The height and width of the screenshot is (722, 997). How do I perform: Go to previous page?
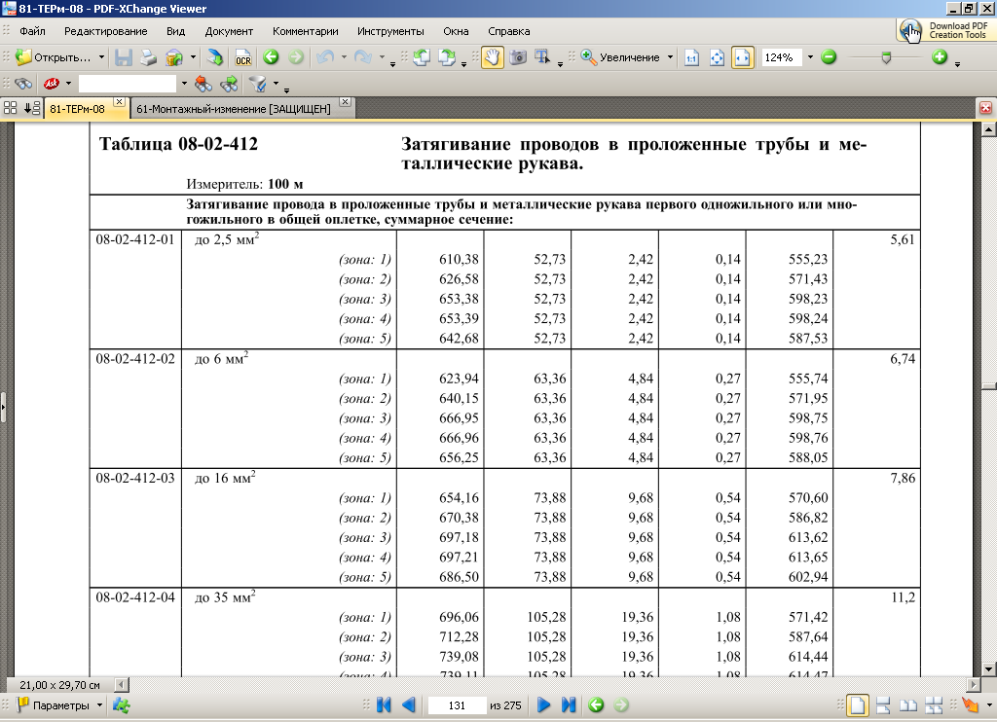coord(408,704)
